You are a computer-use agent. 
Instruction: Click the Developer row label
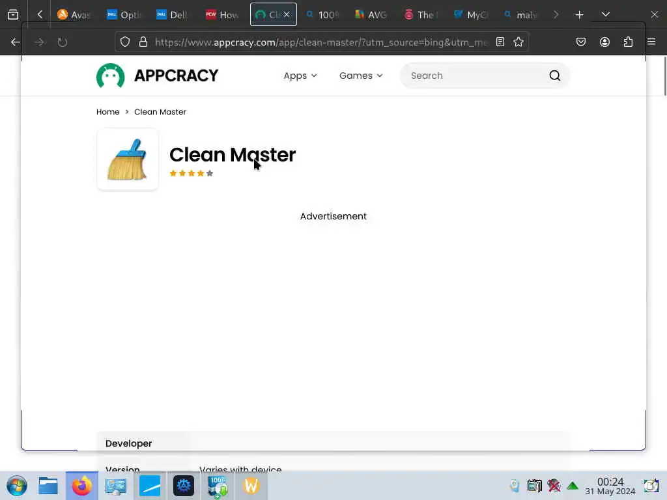click(128, 443)
